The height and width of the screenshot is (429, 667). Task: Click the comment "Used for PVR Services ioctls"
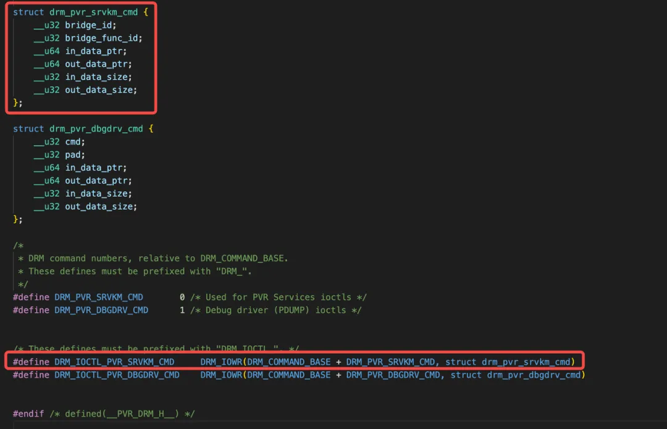click(279, 297)
